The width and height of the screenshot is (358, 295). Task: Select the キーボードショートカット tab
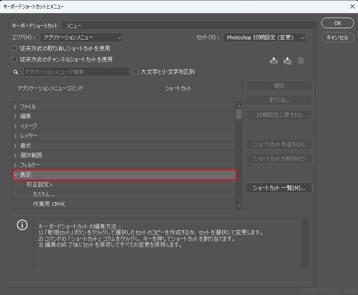point(35,26)
